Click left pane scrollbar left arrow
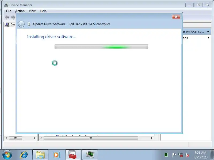The height and width of the screenshot is (160, 214). [x=6, y=138]
